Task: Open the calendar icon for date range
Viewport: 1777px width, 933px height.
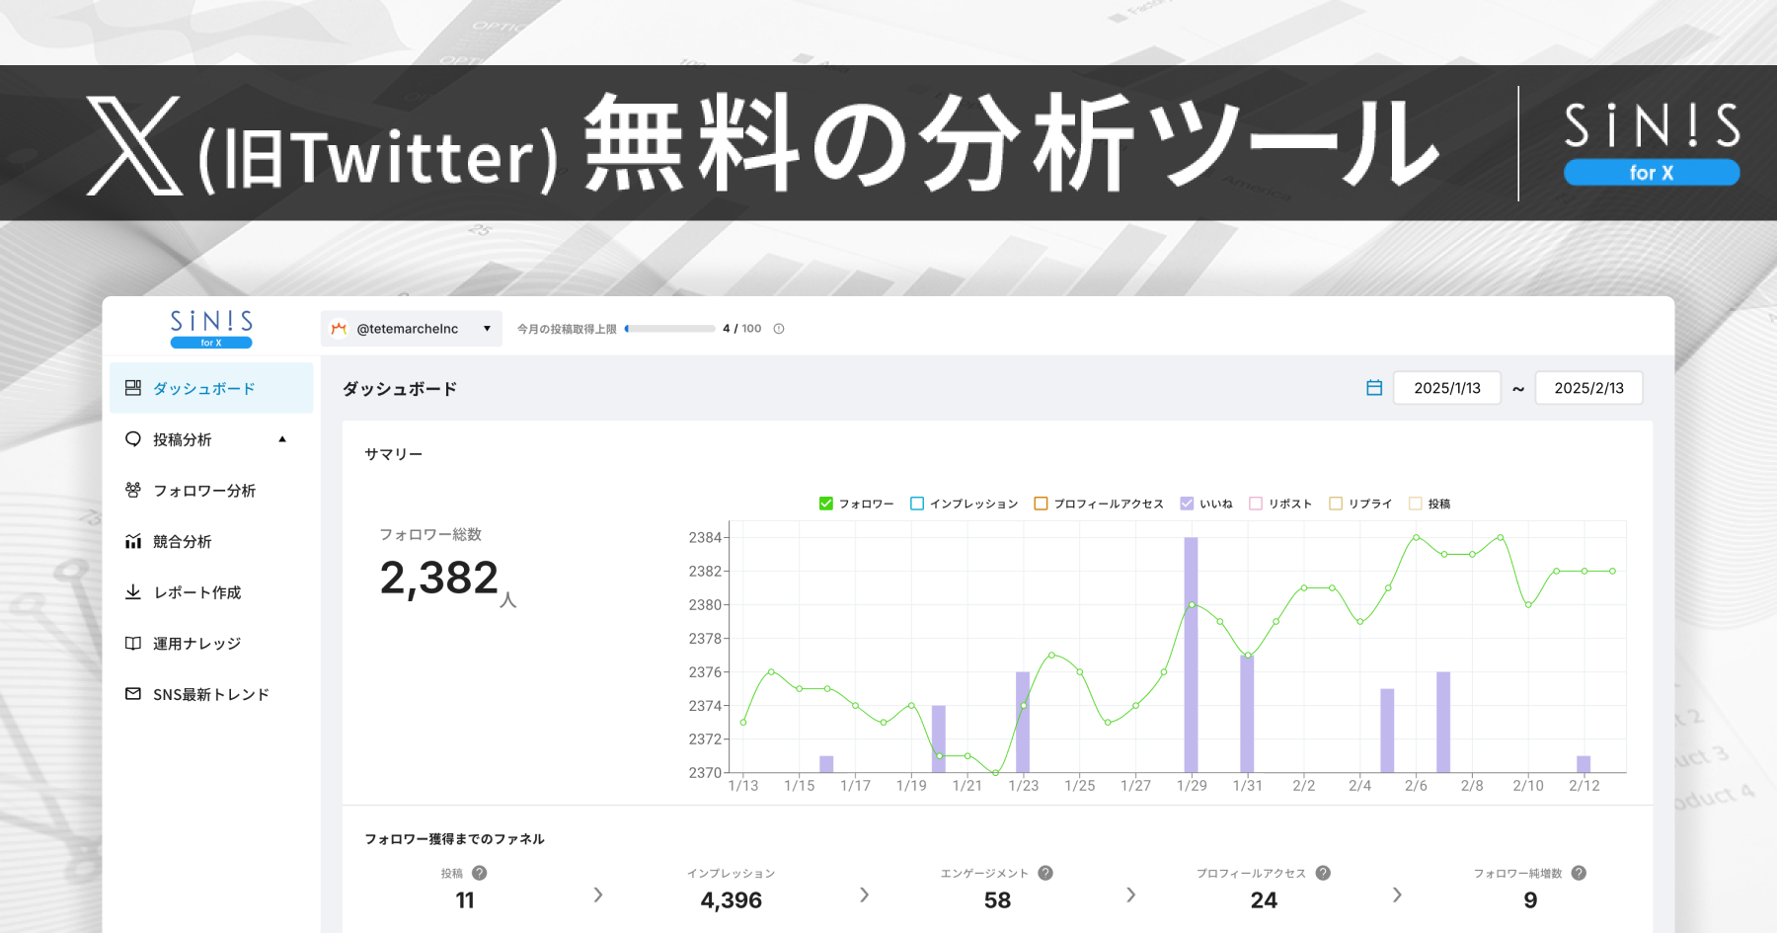Action: coord(1374,388)
